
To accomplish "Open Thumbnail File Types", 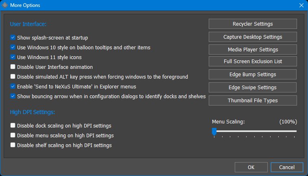I will [x=253, y=101].
